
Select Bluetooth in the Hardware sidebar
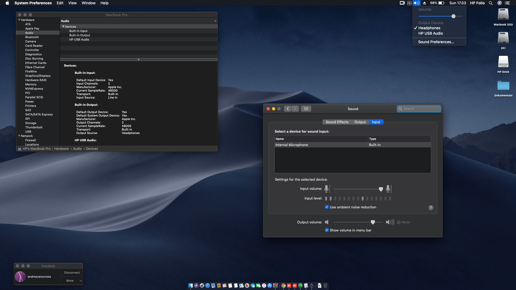click(38, 37)
